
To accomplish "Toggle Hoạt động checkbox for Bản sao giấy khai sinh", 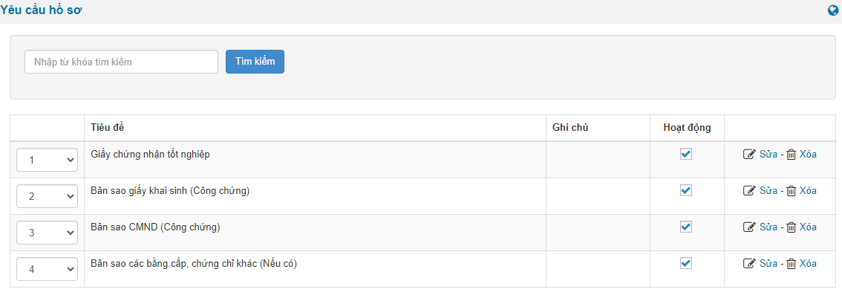I will coord(686,190).
